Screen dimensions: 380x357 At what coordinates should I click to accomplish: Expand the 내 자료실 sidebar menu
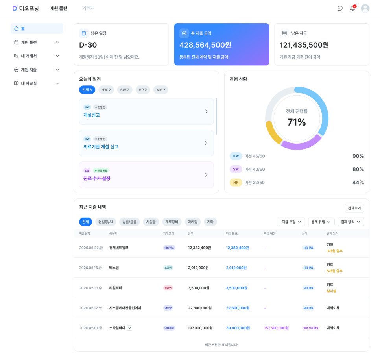coord(57,83)
